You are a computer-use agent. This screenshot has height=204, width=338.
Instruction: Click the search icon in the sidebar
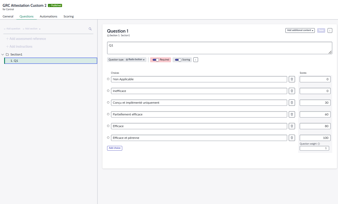(90, 29)
